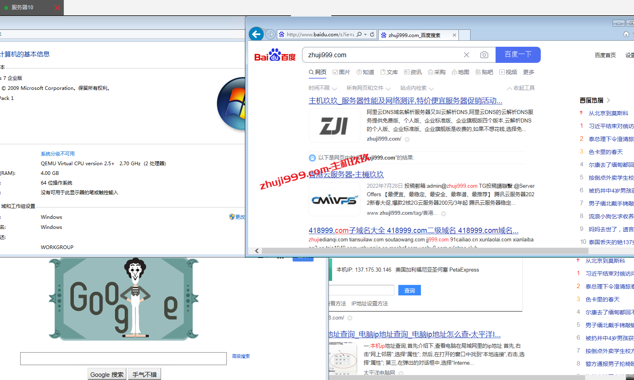
Task: Click the Baidu logo
Action: (275, 55)
